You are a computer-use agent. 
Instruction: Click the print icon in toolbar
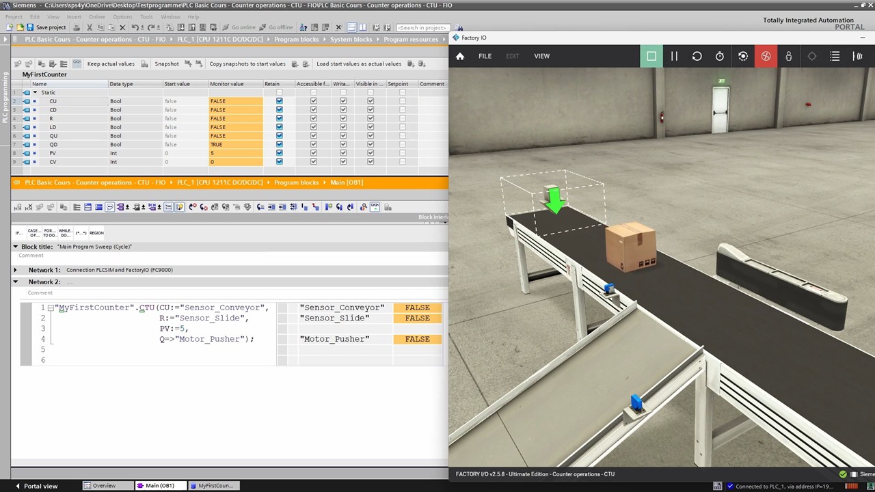coord(77,27)
